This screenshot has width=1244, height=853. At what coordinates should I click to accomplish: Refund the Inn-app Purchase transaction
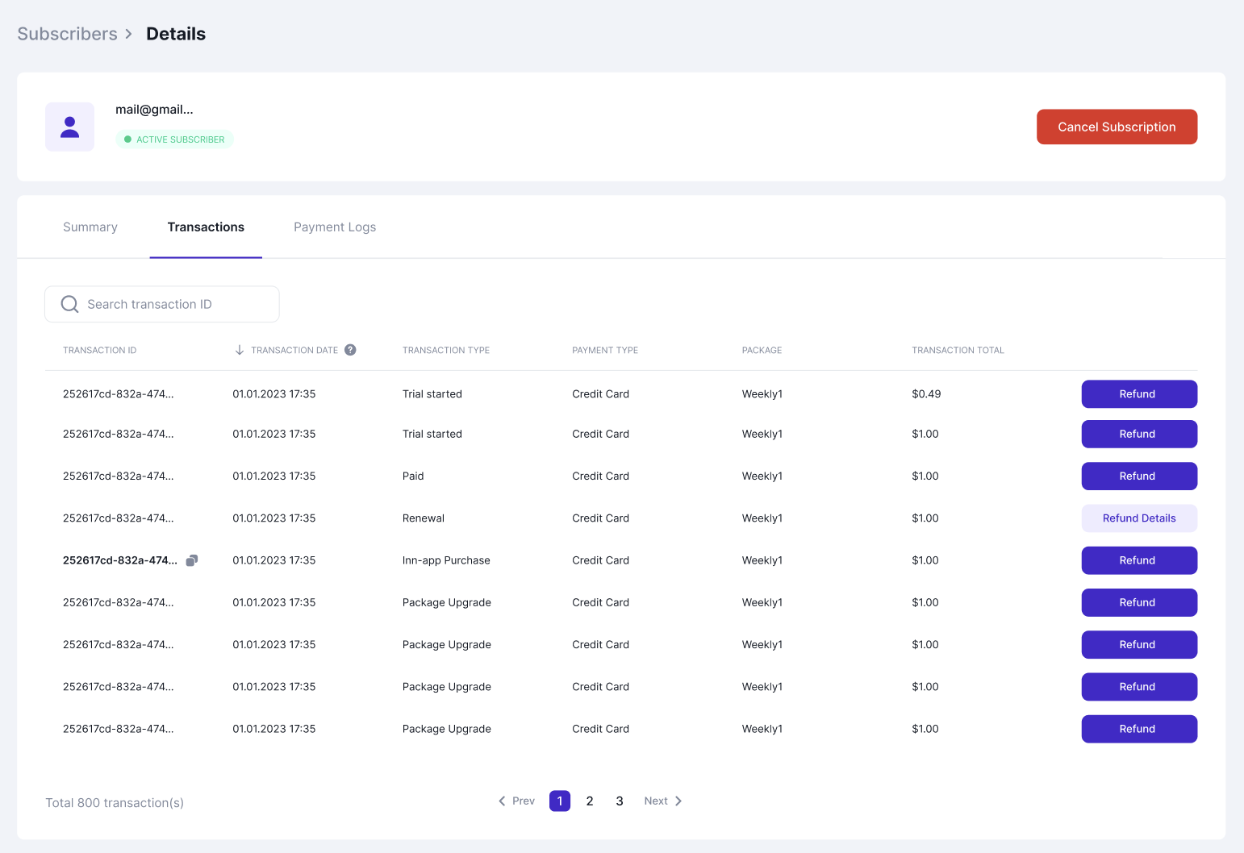[x=1138, y=560]
